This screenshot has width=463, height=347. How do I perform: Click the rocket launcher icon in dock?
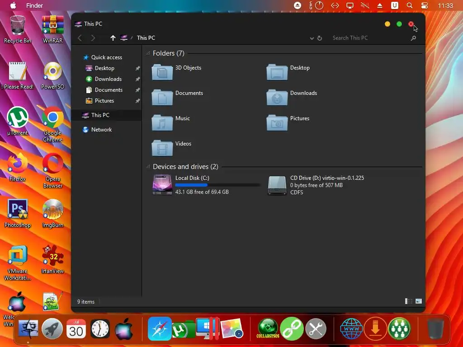pyautogui.click(x=52, y=328)
